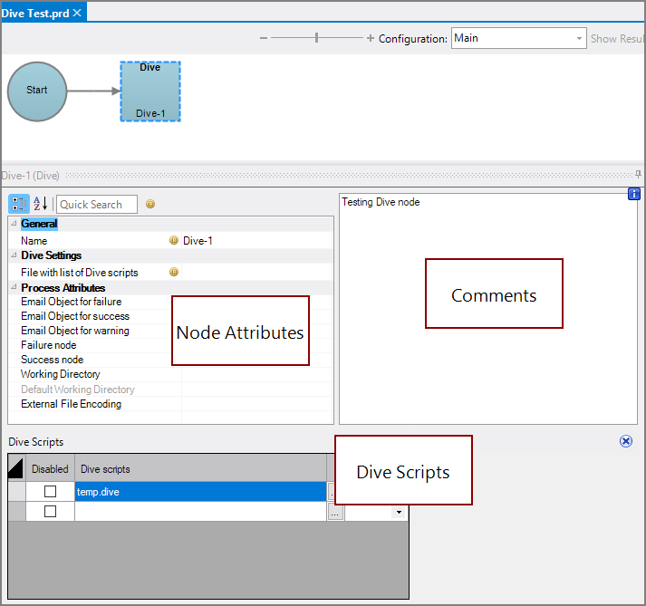
Task: Click the Dive Settings section heading
Action: click(51, 255)
